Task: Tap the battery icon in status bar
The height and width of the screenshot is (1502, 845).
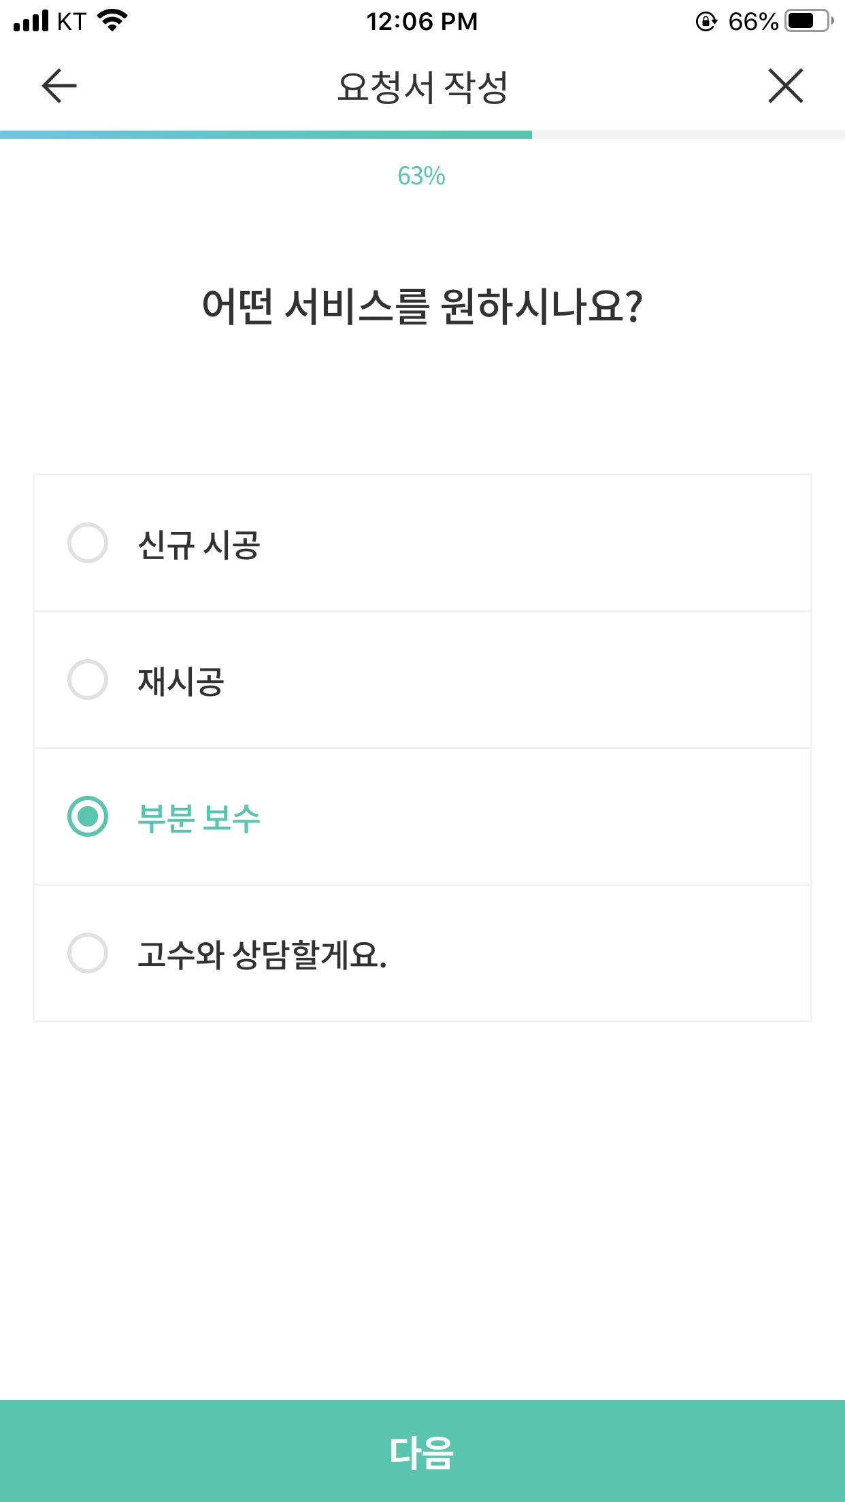Action: pyautogui.click(x=808, y=21)
